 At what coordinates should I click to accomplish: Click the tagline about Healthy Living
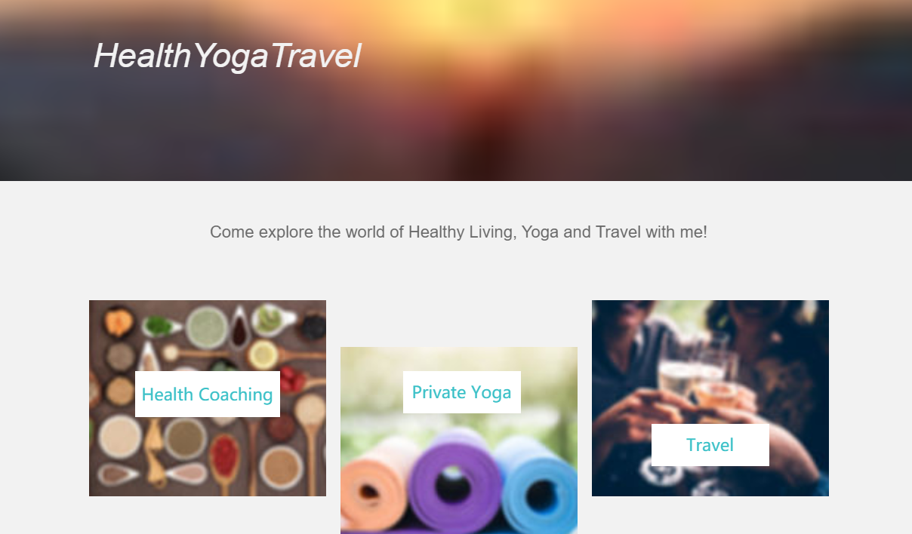point(459,232)
